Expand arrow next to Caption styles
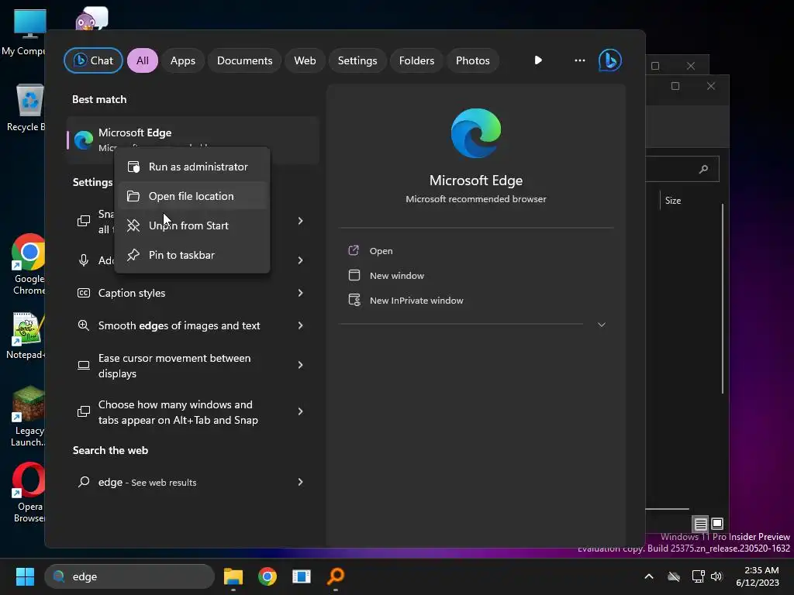Image resolution: width=794 pixels, height=595 pixels. 300,293
